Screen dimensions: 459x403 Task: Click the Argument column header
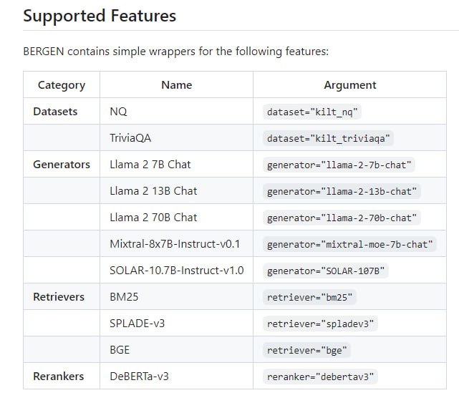click(349, 85)
